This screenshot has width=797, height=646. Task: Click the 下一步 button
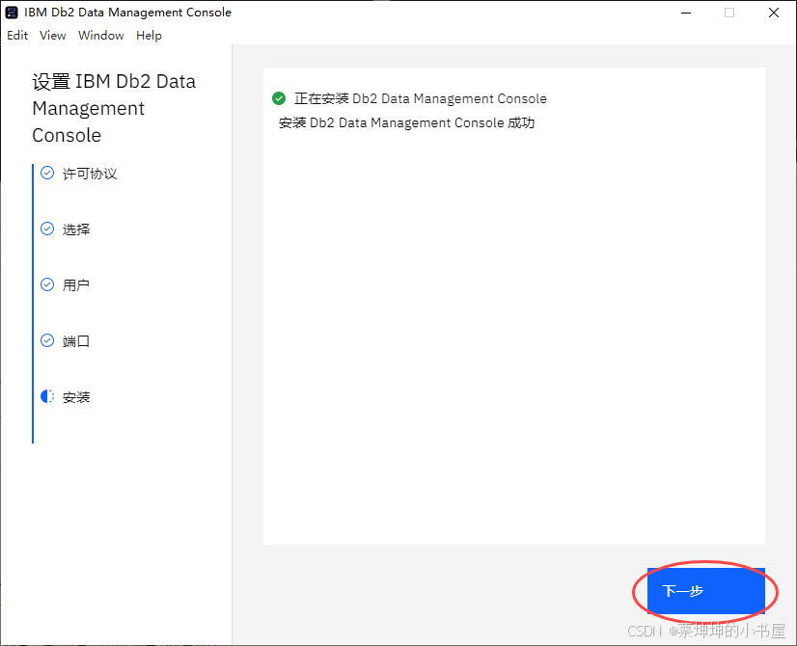[x=704, y=591]
